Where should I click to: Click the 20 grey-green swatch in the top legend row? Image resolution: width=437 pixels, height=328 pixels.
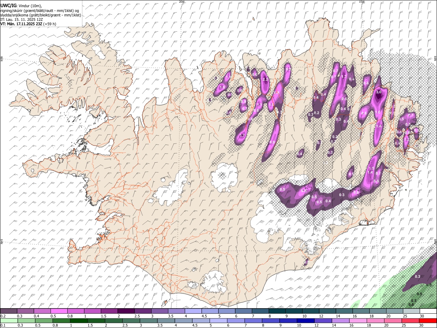tap(395, 311)
